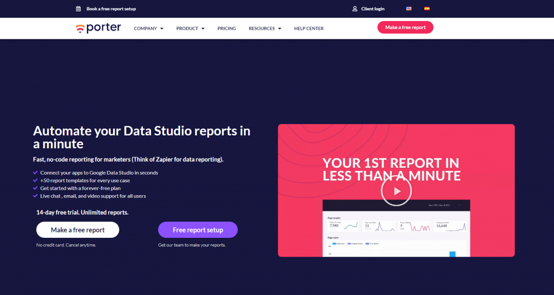
Task: Click the text +50 report templates for every use case
Action: click(85, 181)
